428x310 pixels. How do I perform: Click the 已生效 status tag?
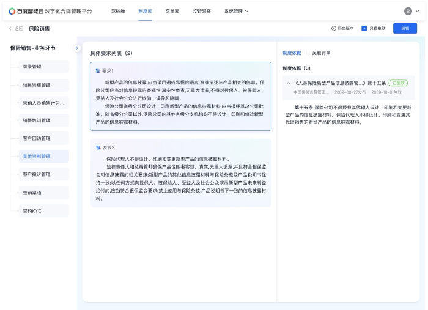click(x=398, y=83)
